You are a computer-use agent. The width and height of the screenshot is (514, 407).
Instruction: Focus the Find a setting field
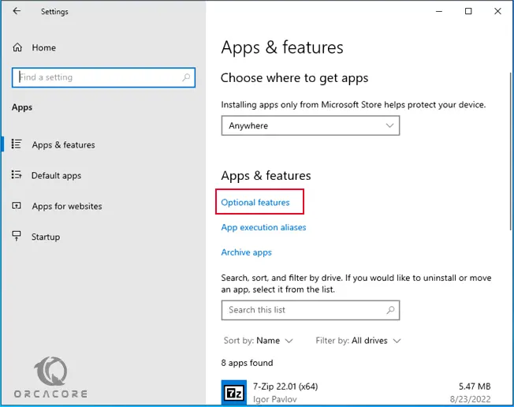click(x=103, y=77)
